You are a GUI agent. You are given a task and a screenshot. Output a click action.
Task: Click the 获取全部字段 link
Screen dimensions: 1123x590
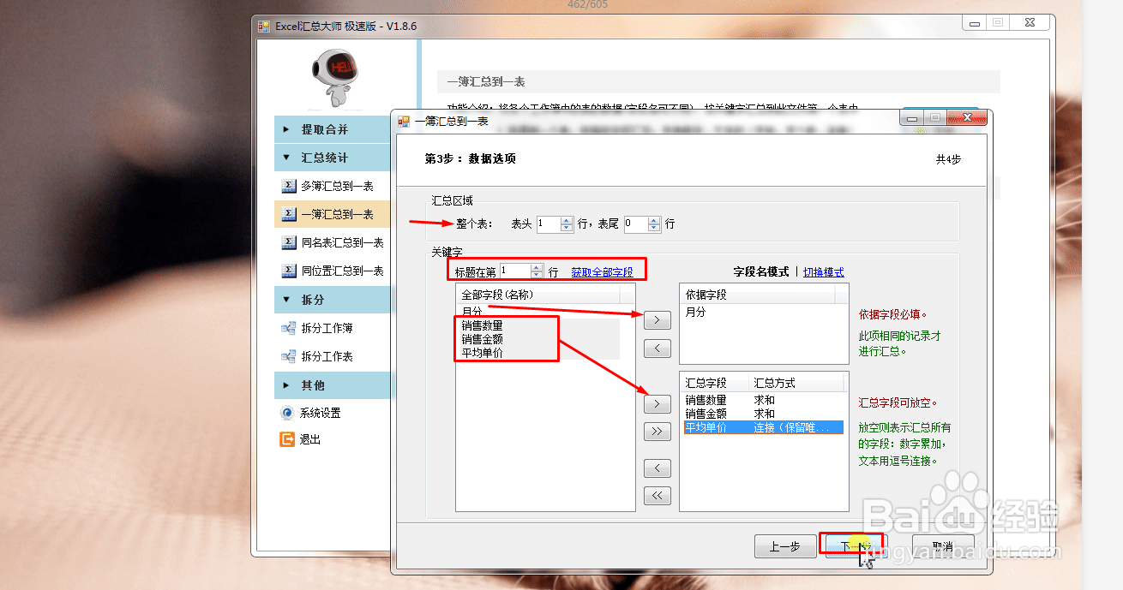pos(603,272)
